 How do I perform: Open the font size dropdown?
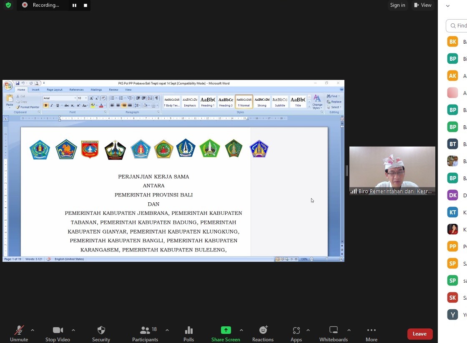coord(86,98)
